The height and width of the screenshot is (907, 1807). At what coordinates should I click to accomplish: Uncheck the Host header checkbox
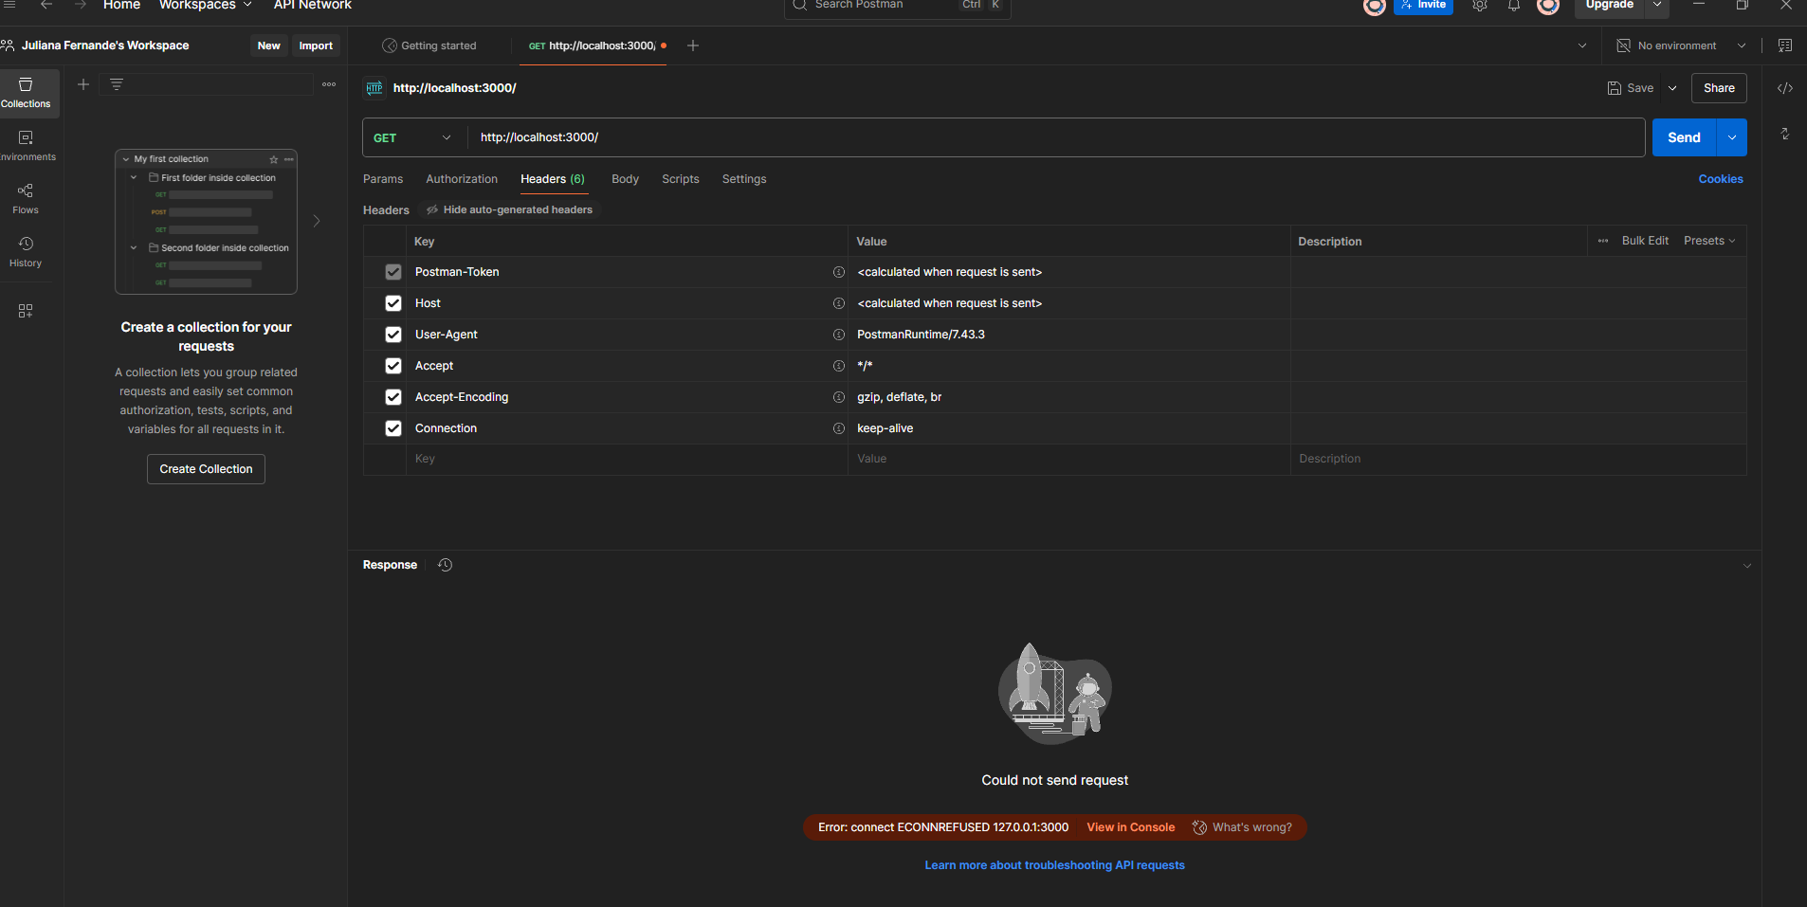393,303
